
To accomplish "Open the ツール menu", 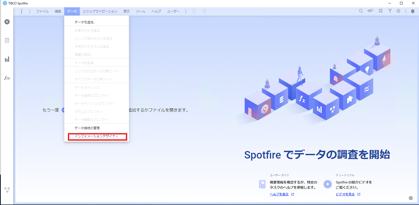I will point(141,11).
